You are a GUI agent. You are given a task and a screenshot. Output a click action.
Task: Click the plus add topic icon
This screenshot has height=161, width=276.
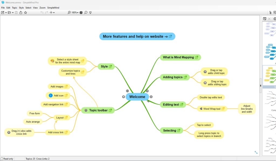pos(51,12)
